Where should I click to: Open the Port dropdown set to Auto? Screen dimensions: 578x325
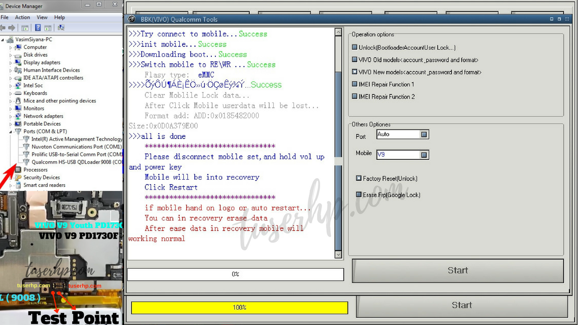click(424, 135)
